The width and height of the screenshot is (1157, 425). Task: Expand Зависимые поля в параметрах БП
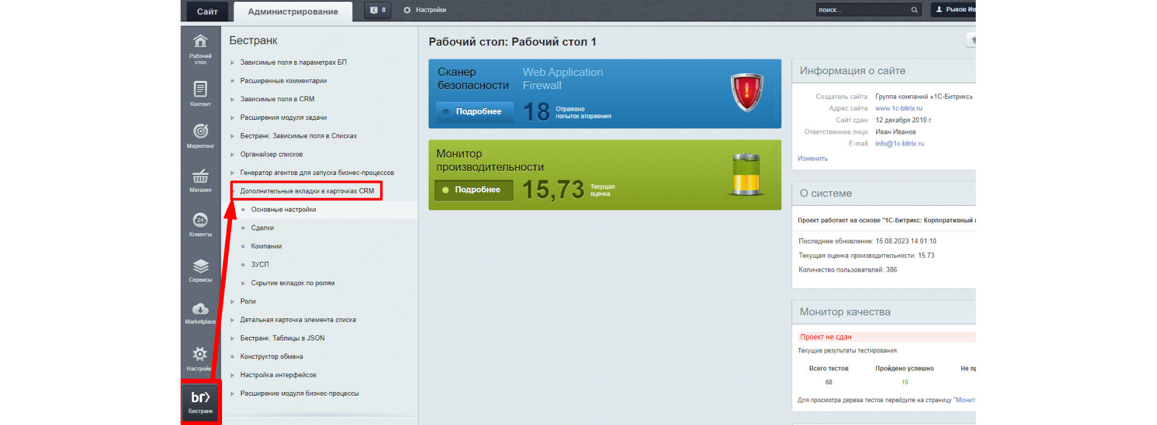[x=232, y=62]
